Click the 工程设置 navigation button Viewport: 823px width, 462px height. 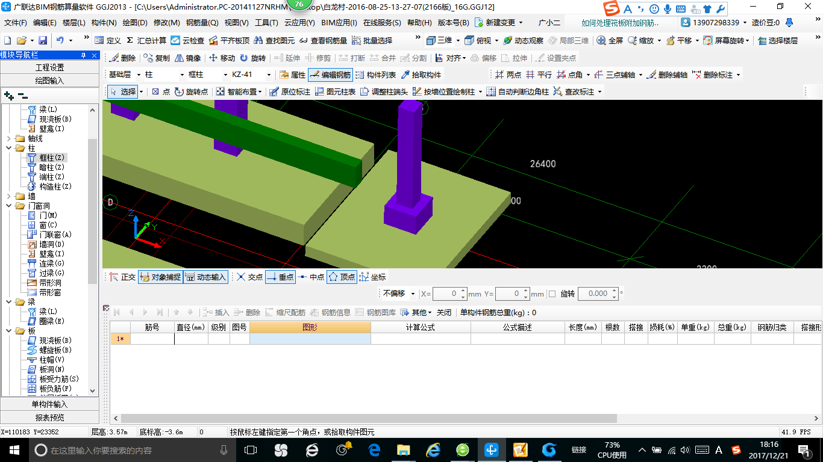[x=49, y=67]
